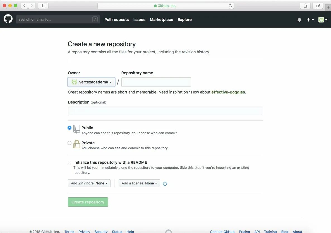The image size is (331, 233).
Task: Click the slash shortcut key icon
Action: click(95, 20)
